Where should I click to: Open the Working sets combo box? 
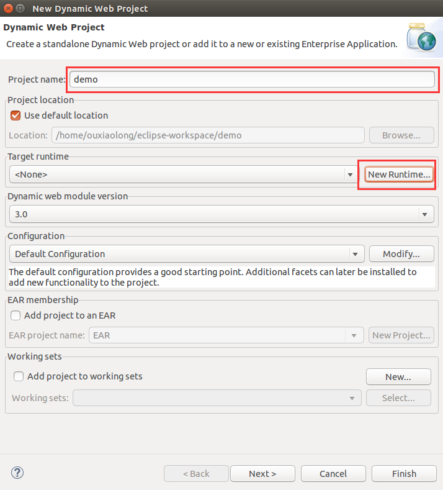(352, 398)
